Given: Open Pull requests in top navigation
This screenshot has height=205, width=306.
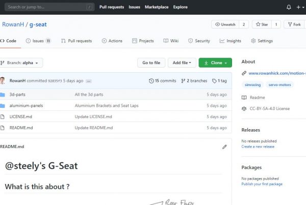Looking at the screenshot, I should 112,7.
